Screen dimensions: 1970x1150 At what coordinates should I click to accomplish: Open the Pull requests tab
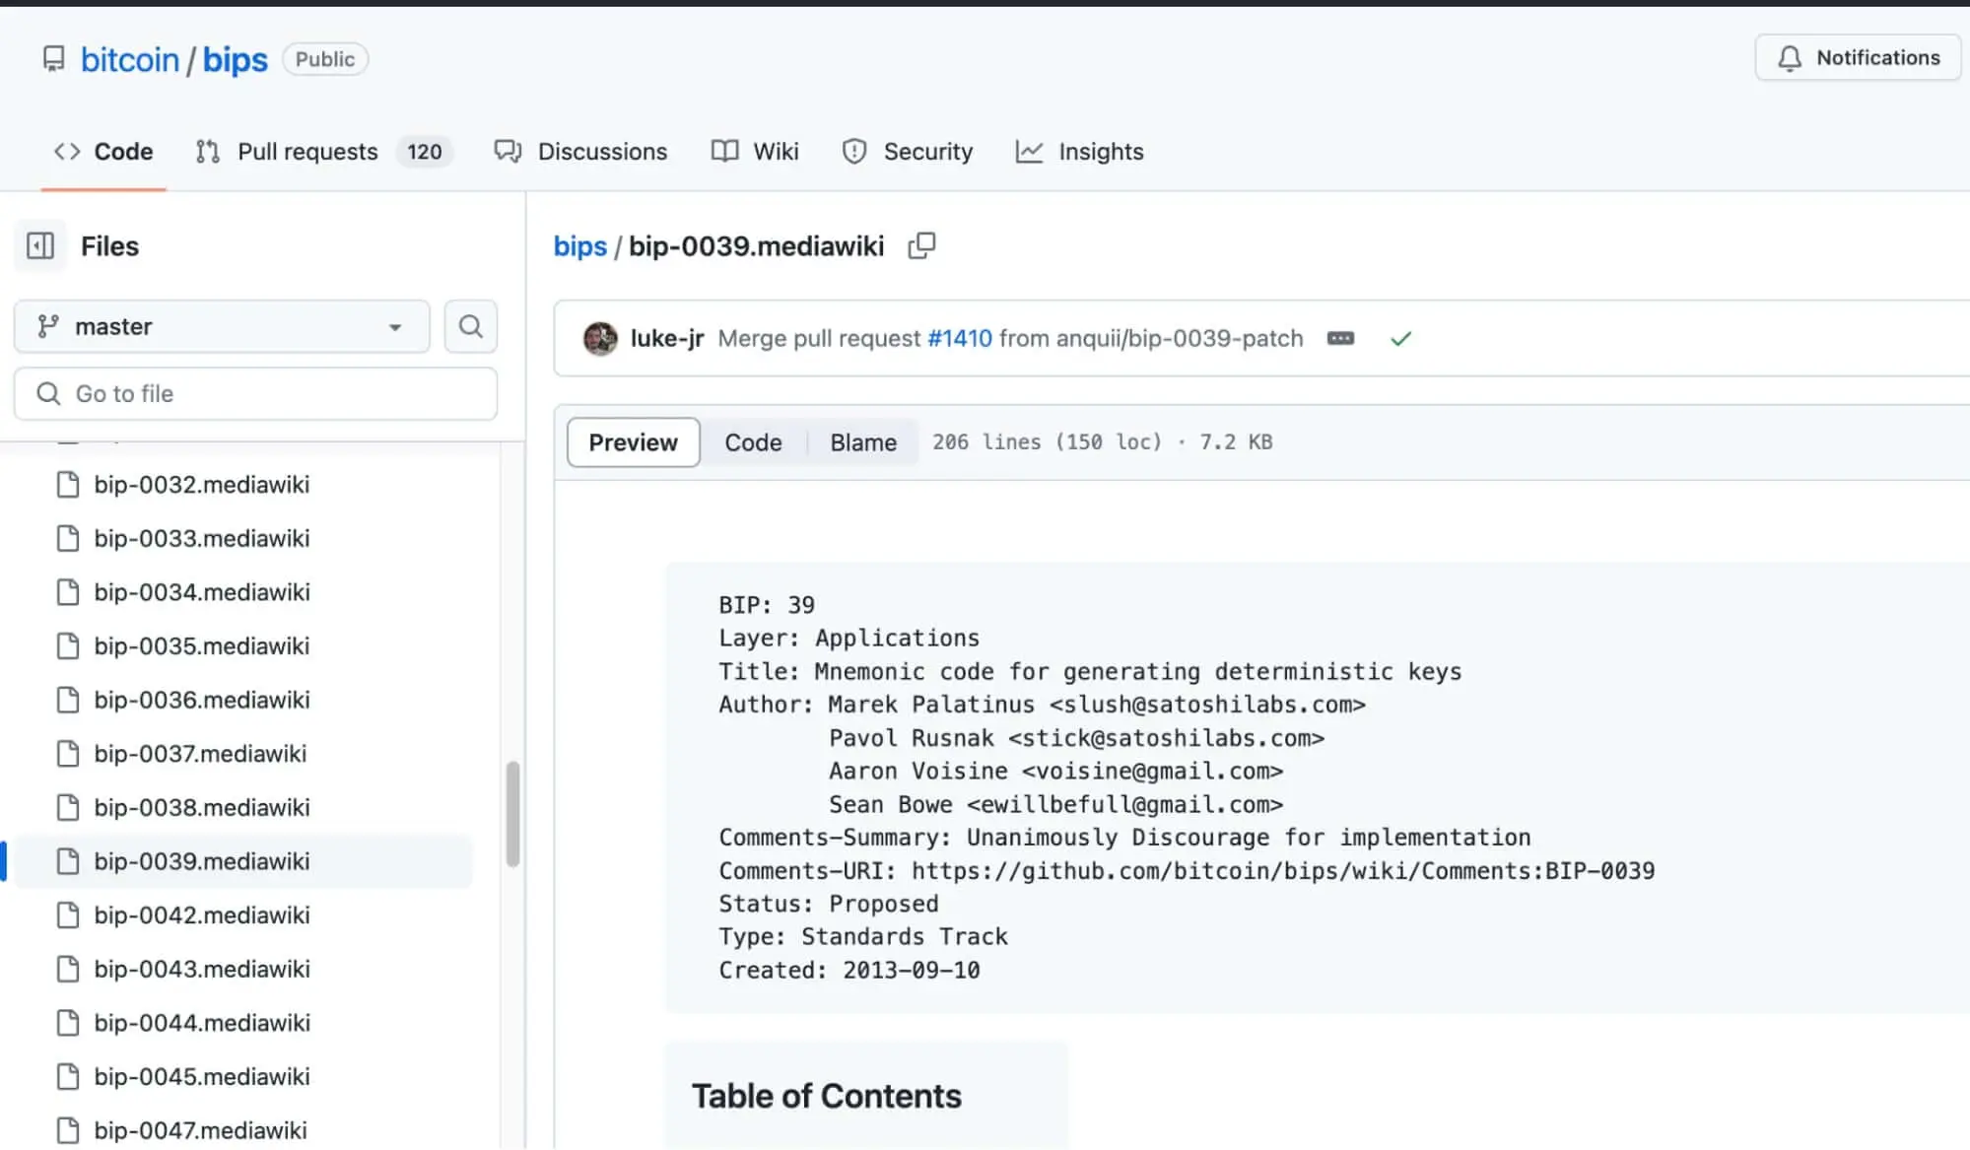[x=306, y=152]
